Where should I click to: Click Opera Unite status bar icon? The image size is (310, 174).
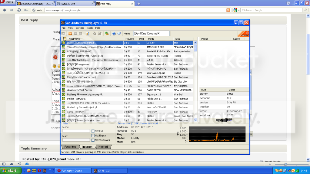pos(19,164)
